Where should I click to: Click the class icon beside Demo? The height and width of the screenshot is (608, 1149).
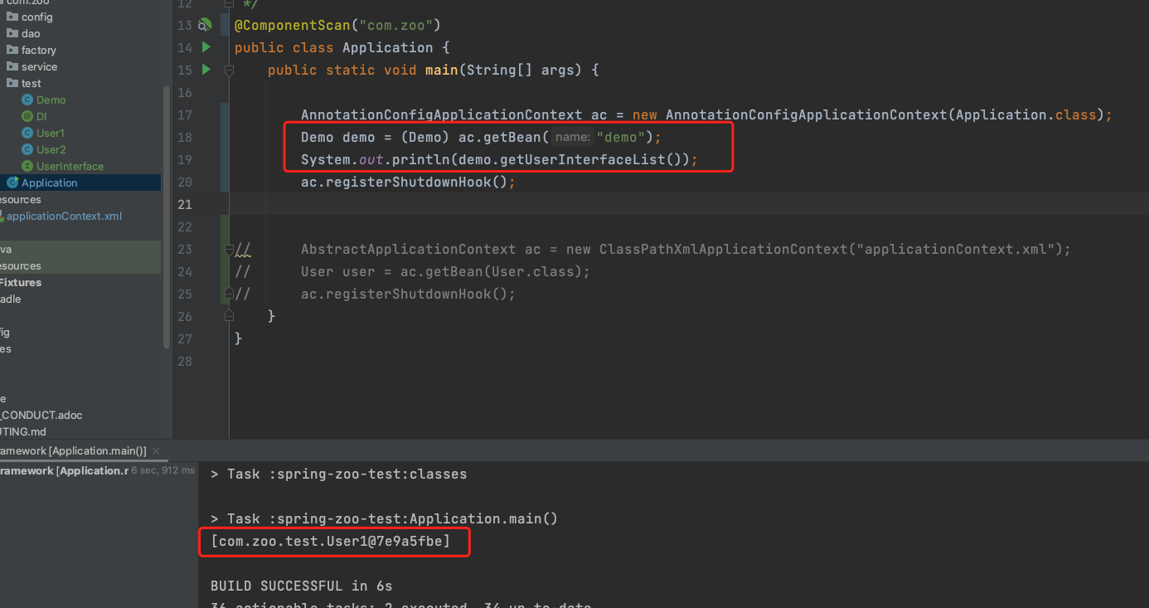tap(29, 100)
